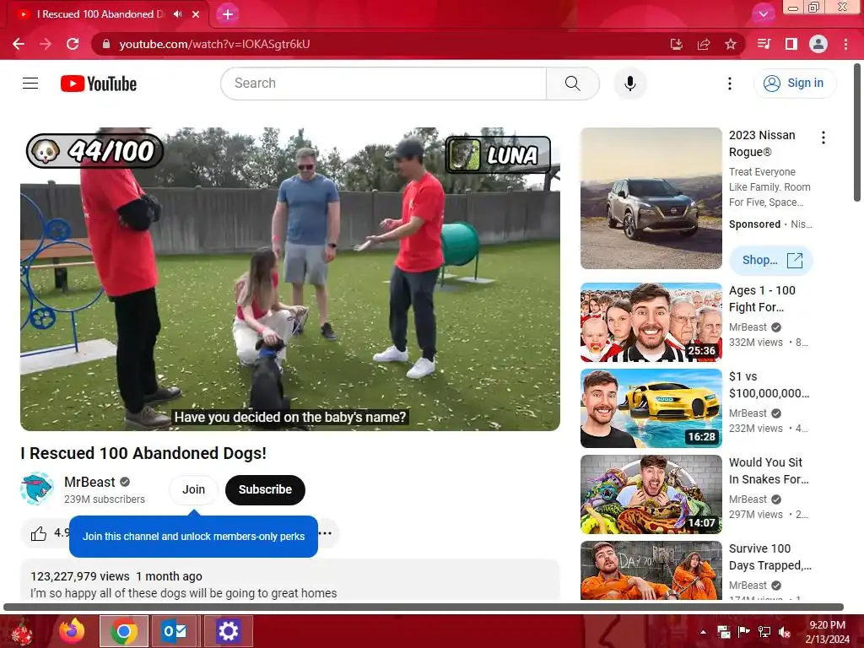
Task: Open the 2023 Nissan Rogue ad thumbnail
Action: 651,198
